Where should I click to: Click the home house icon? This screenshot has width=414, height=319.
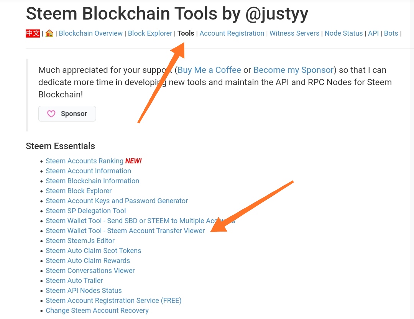click(x=49, y=33)
